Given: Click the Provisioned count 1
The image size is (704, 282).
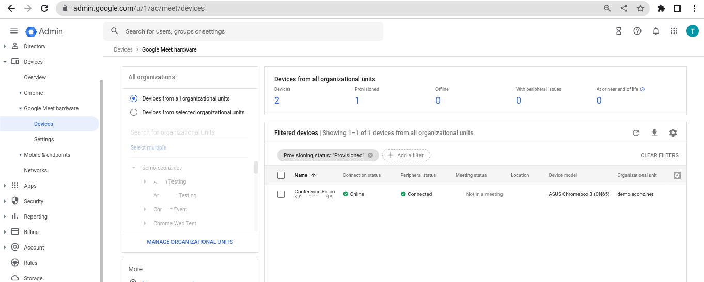Looking at the screenshot, I should (357, 101).
